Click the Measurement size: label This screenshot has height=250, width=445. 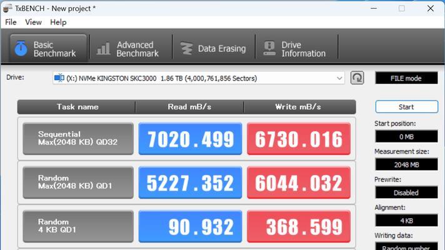pyautogui.click(x=402, y=151)
